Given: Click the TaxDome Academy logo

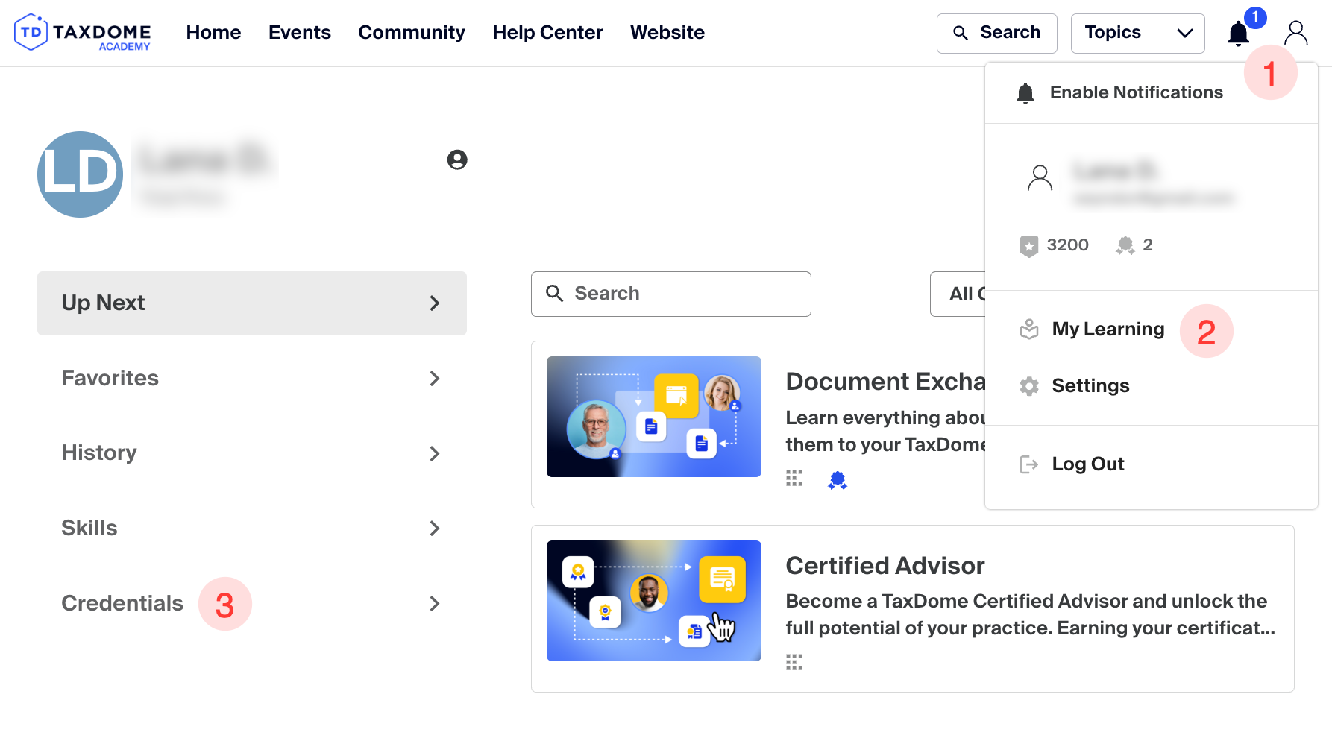Looking at the screenshot, I should click(x=83, y=33).
